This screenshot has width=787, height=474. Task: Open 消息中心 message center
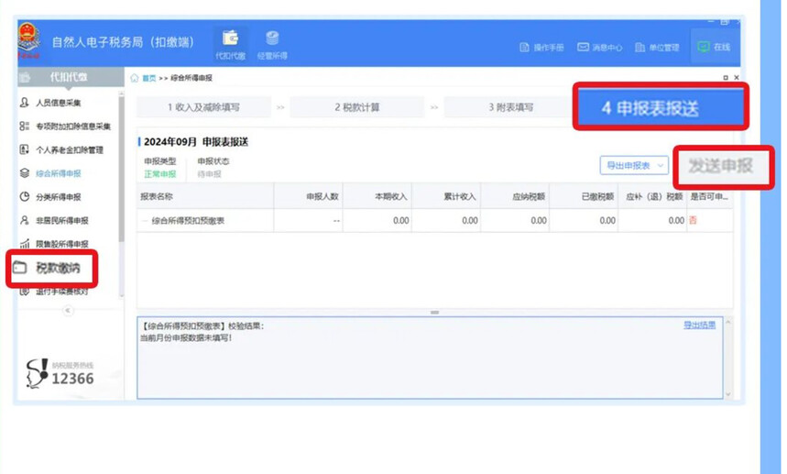pyautogui.click(x=600, y=47)
